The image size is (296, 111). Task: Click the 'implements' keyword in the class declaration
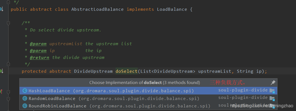[140, 9]
